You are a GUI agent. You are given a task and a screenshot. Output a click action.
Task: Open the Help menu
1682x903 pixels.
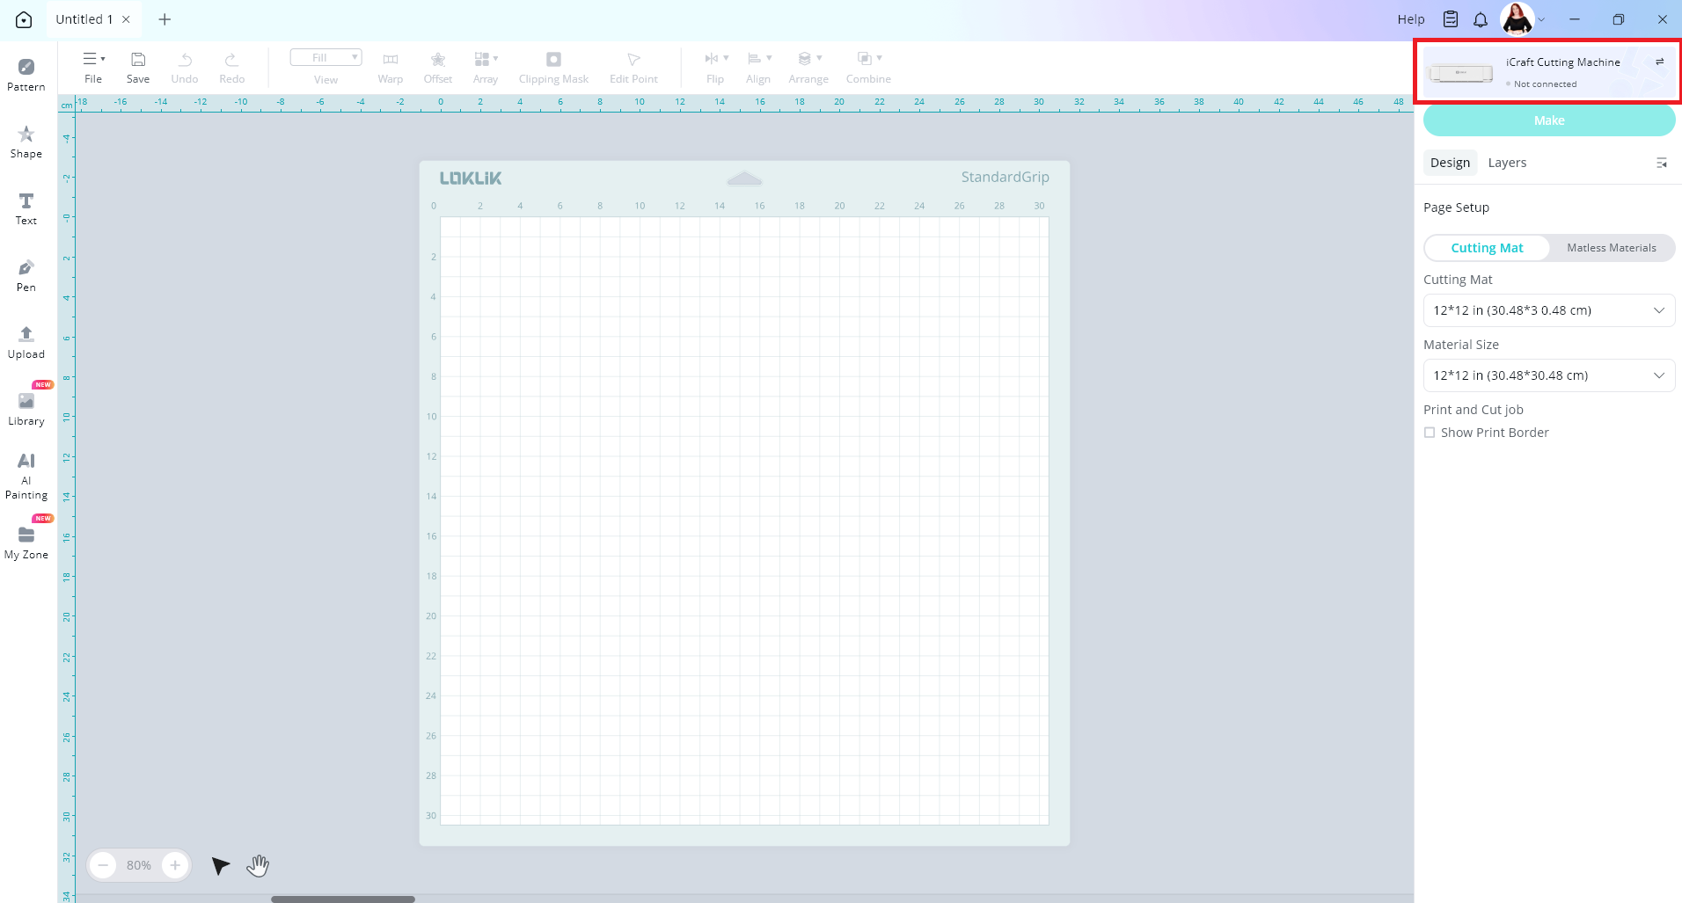(1410, 19)
